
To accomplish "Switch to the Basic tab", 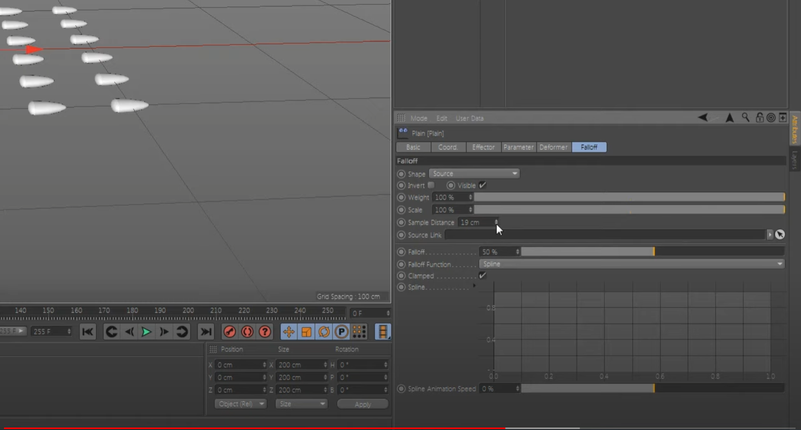I will [413, 147].
